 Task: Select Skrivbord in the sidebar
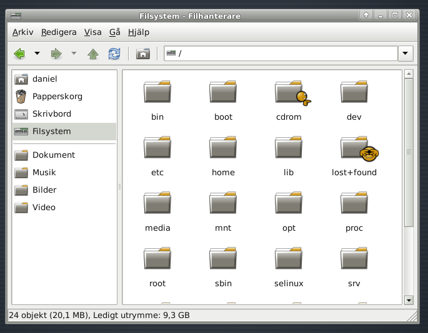point(64,114)
